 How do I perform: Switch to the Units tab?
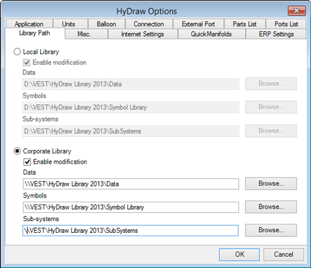[x=70, y=24]
